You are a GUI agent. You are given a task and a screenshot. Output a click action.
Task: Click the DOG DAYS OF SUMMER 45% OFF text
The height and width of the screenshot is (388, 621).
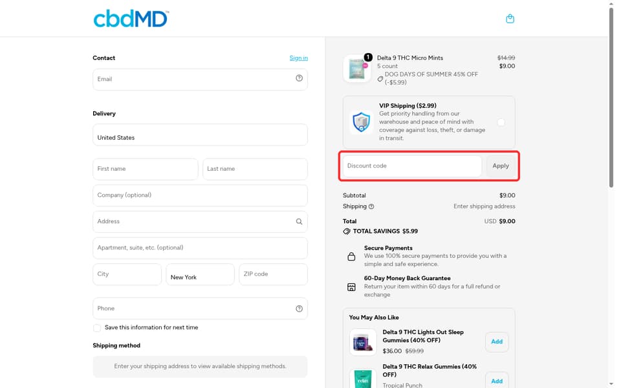(x=431, y=74)
